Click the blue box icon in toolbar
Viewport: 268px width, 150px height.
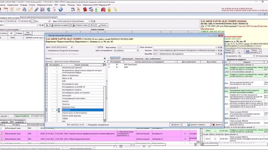(x=61, y=10)
